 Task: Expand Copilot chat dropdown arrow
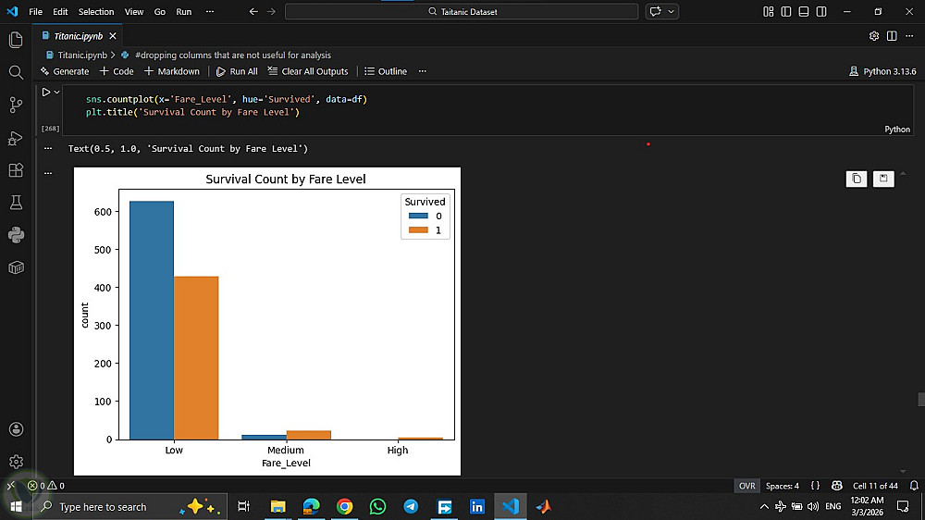coord(671,12)
